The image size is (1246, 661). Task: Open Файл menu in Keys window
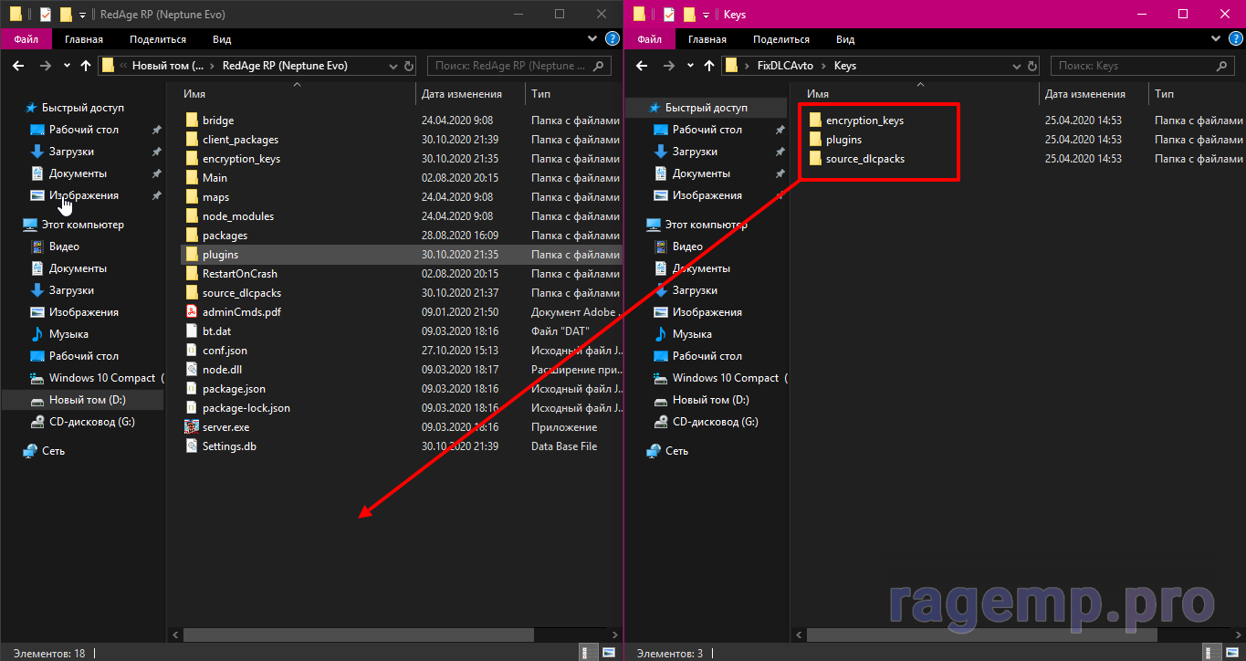point(649,39)
